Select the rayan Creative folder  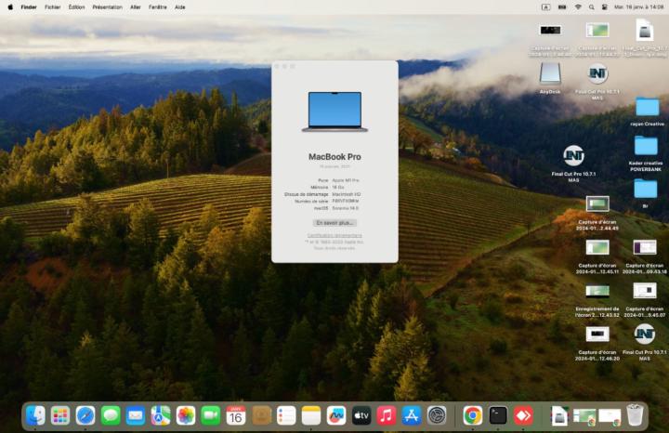pyautogui.click(x=647, y=107)
